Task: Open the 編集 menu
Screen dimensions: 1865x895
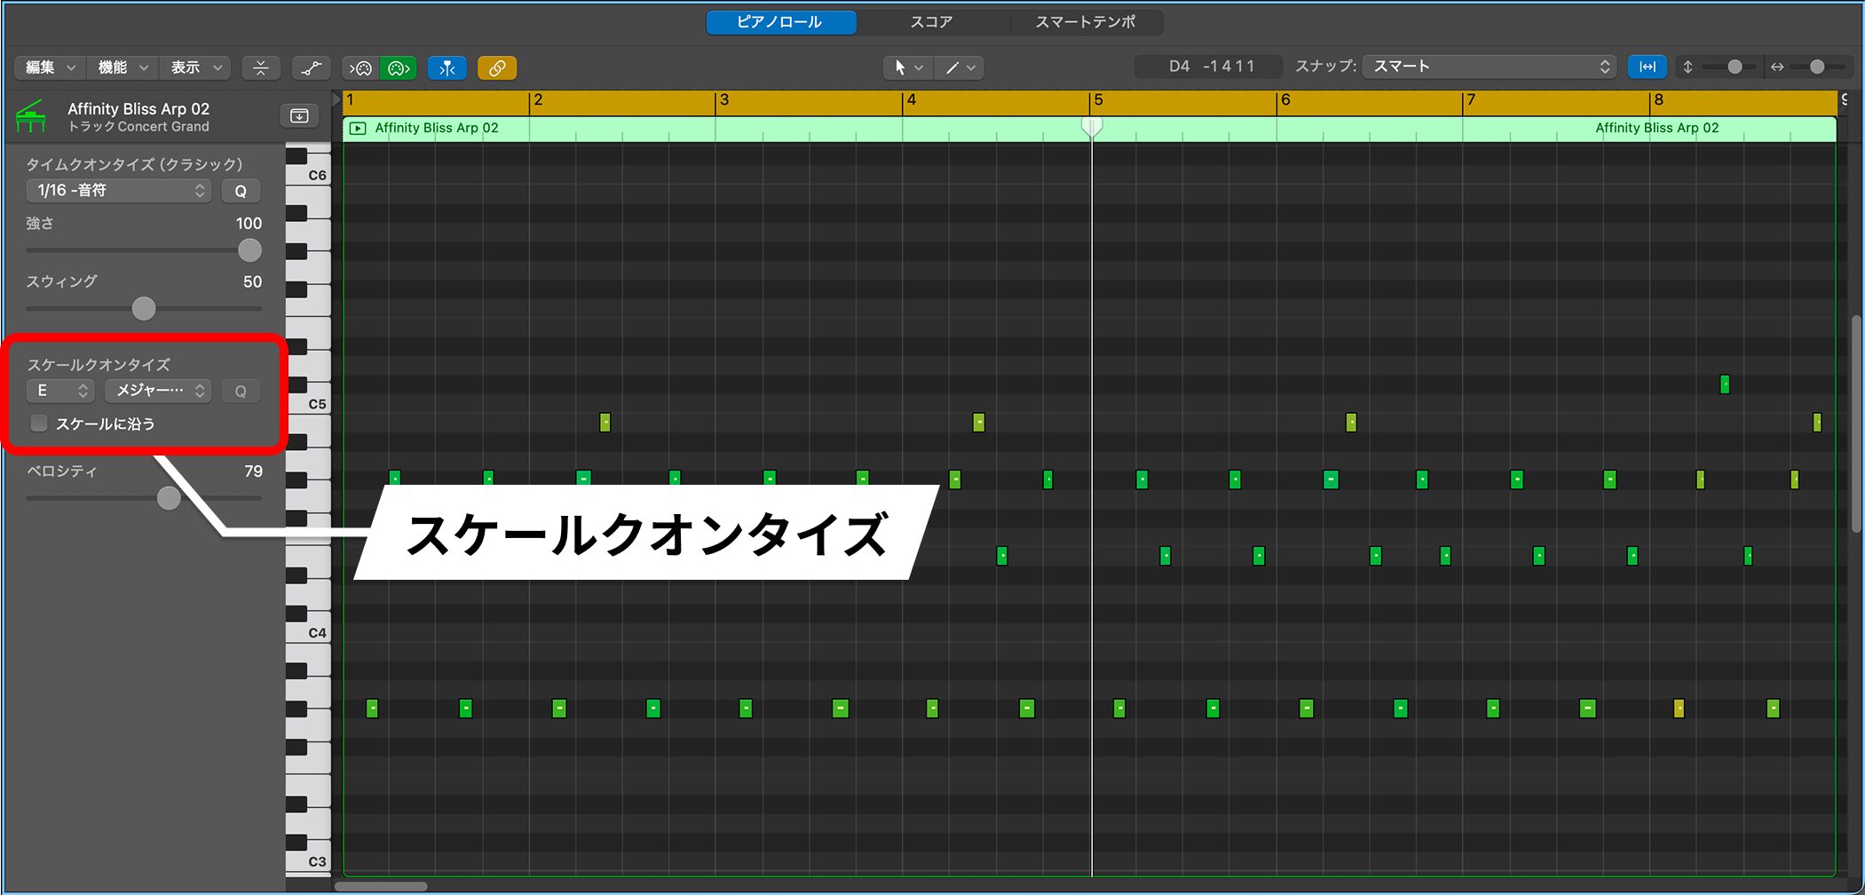Action: coord(50,67)
